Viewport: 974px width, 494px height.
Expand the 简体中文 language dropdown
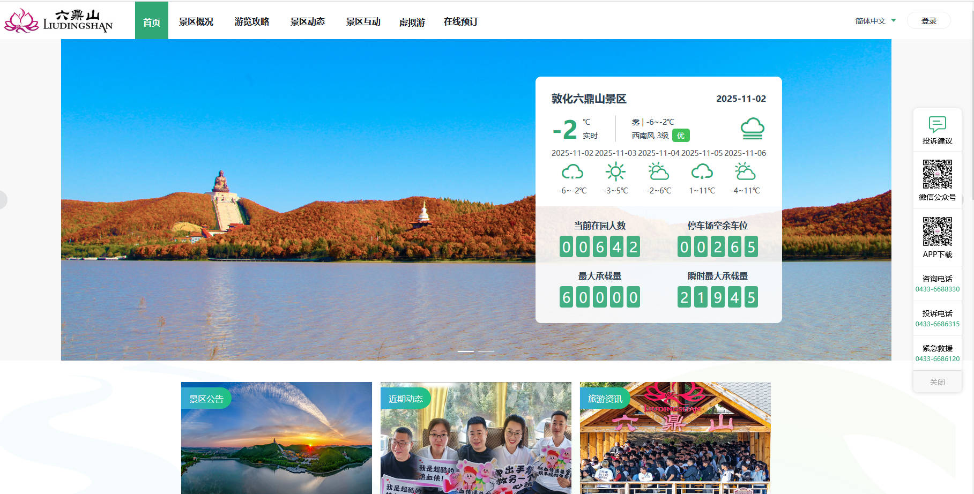pyautogui.click(x=875, y=21)
